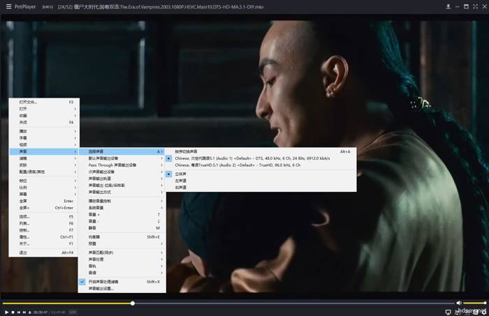Open 选项... (F5) preferences
The height and width of the screenshot is (316, 489).
coord(44,216)
